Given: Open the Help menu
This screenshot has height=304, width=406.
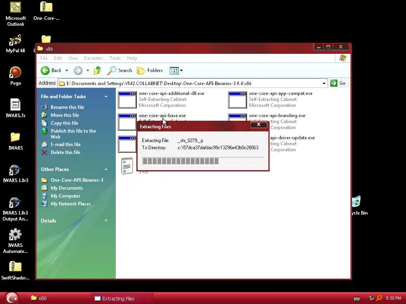Looking at the screenshot, I should point(132,58).
